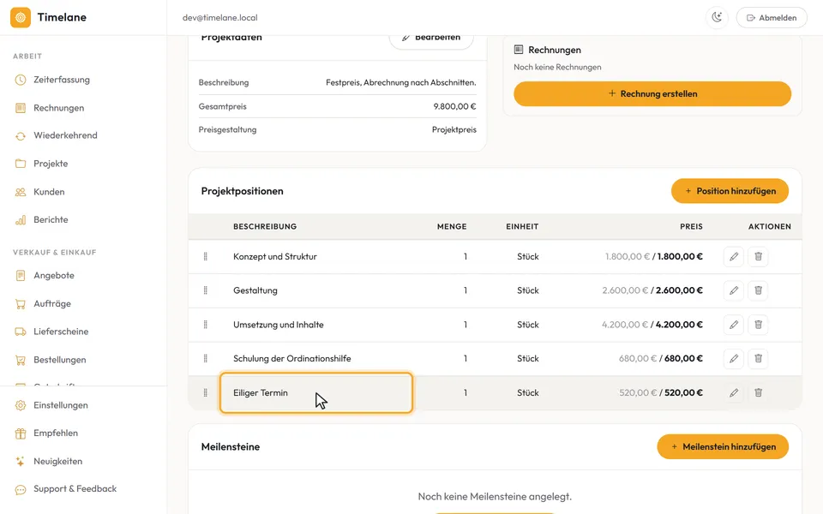Click the Einstellungen gear icon
Screen dimensions: 823x514
point(21,405)
